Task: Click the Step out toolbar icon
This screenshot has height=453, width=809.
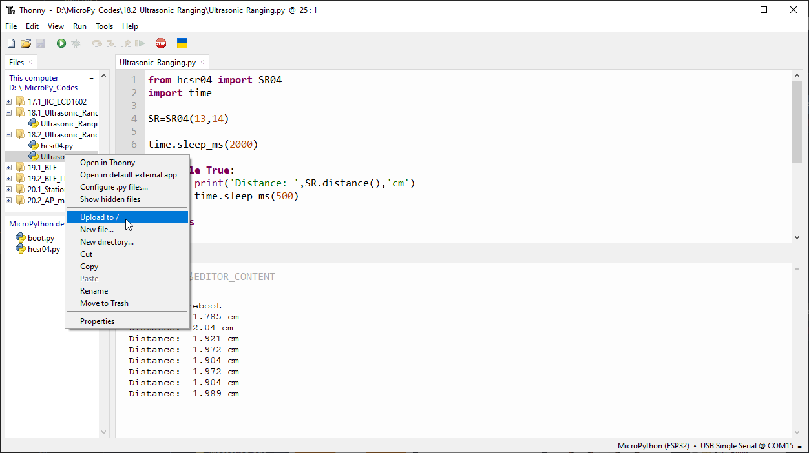Action: pos(125,43)
